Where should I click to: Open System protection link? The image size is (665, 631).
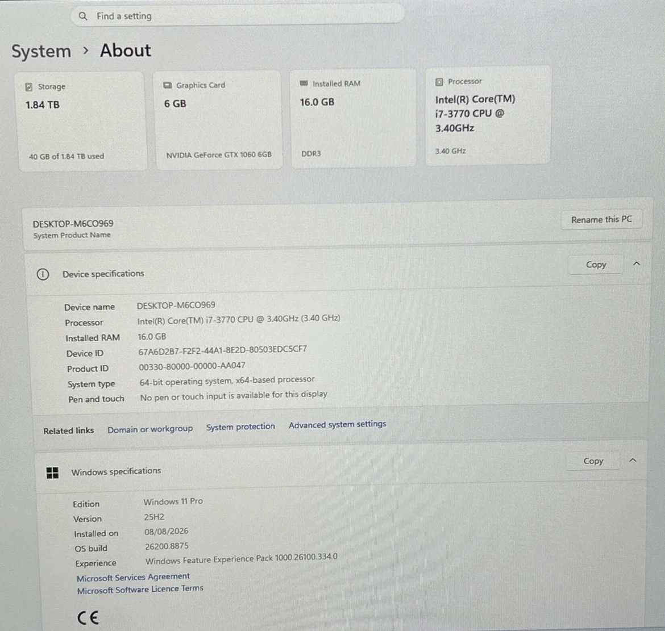(x=240, y=427)
